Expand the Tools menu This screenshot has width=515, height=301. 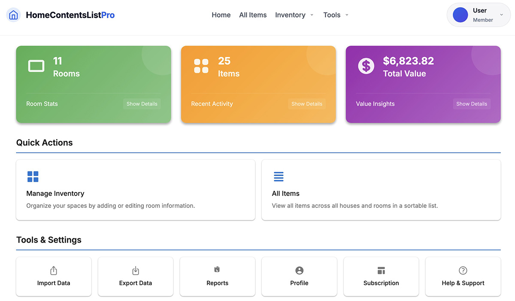pos(336,15)
